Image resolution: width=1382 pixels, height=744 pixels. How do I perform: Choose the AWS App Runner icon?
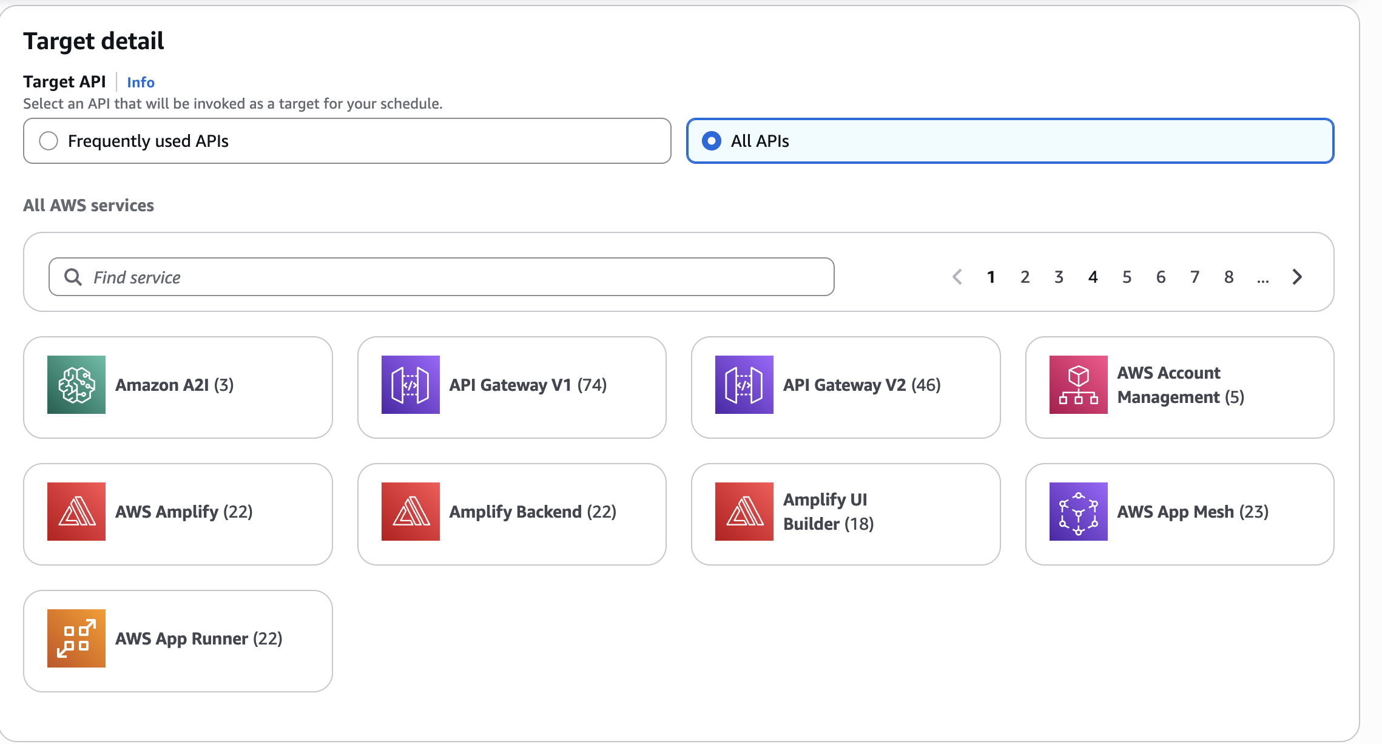point(76,638)
